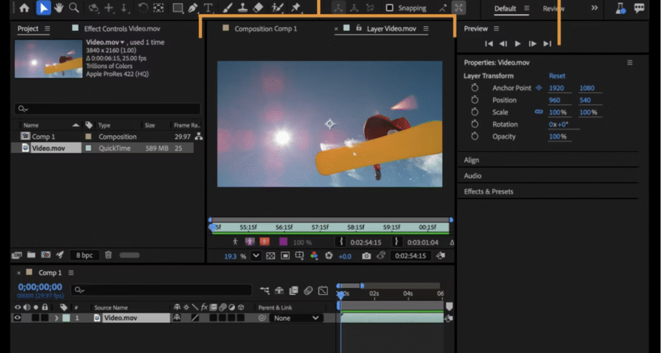Expand the Video.mov layer properties
This screenshot has height=353, width=661.
coord(57,318)
